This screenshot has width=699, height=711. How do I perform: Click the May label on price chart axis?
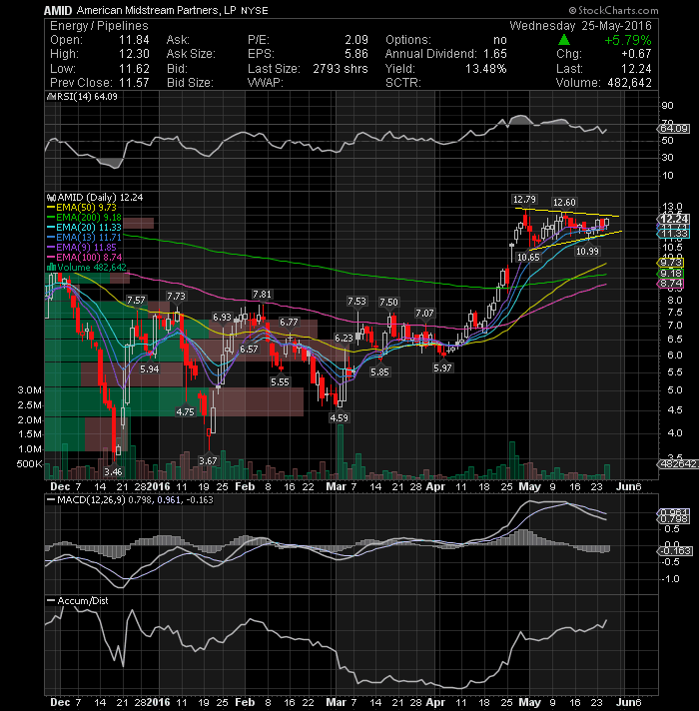click(x=529, y=486)
